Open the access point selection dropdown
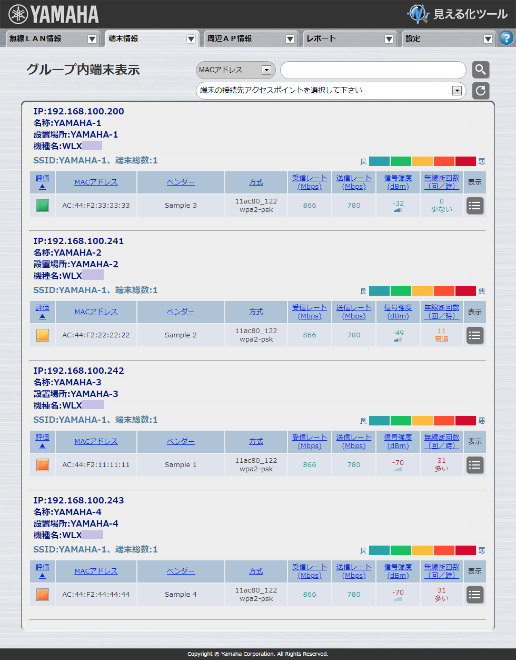The height and width of the screenshot is (660, 516). coord(457,90)
